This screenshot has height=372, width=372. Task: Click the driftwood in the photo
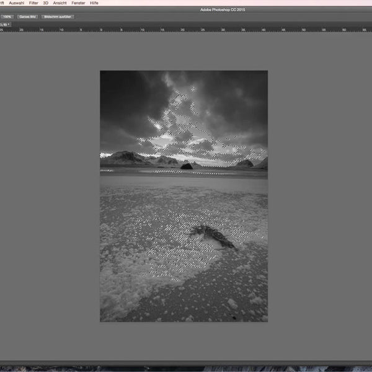pos(212,234)
